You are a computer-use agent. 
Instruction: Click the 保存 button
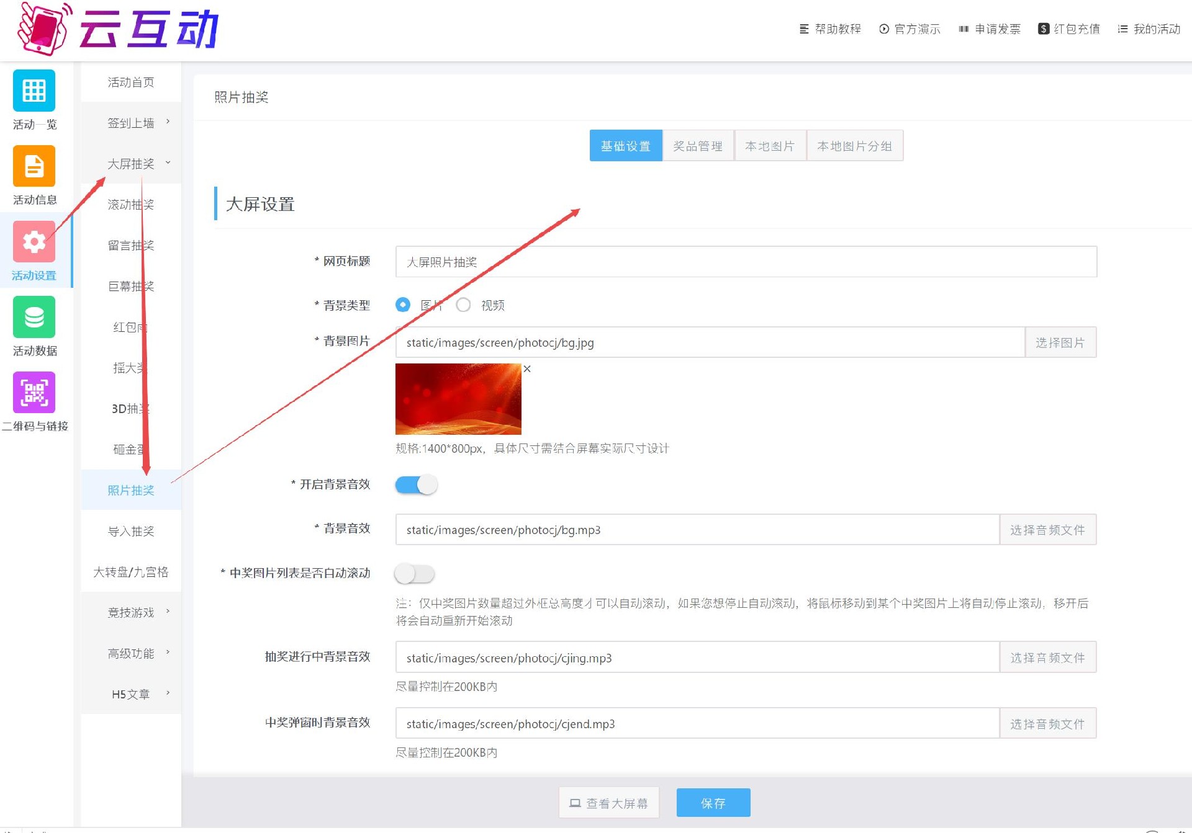713,803
